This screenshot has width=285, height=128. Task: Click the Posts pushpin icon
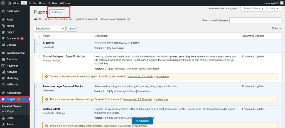[3, 20]
